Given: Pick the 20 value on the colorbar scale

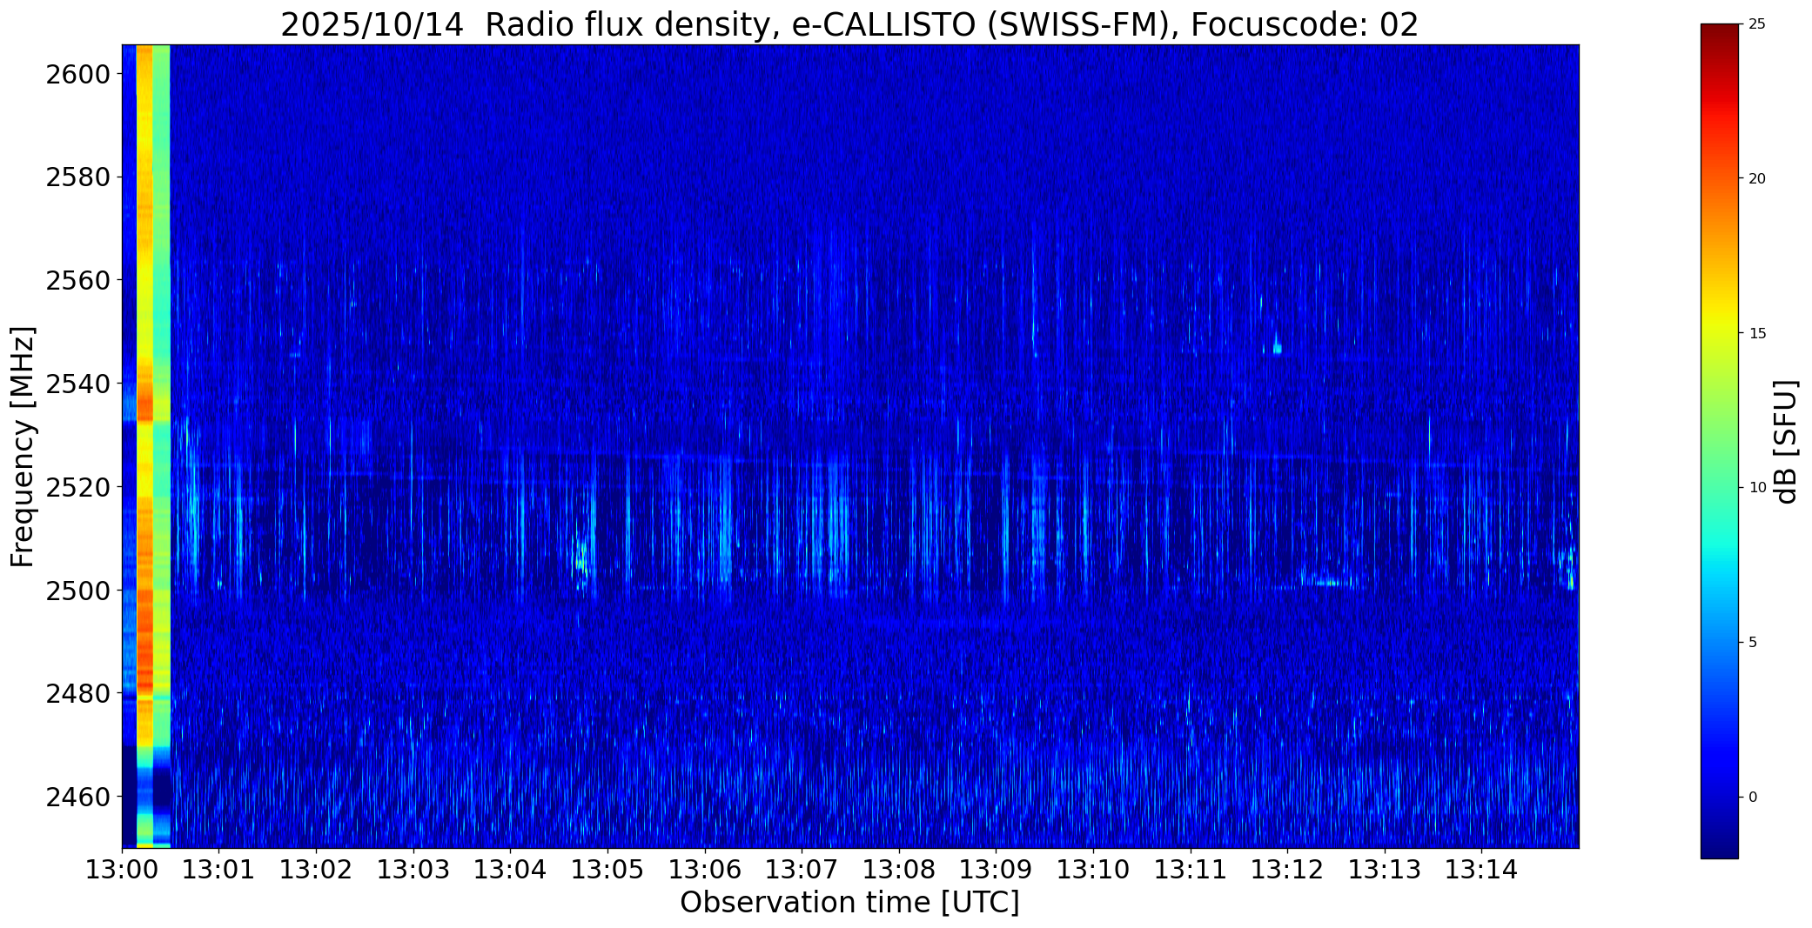Looking at the screenshot, I should click(1757, 179).
